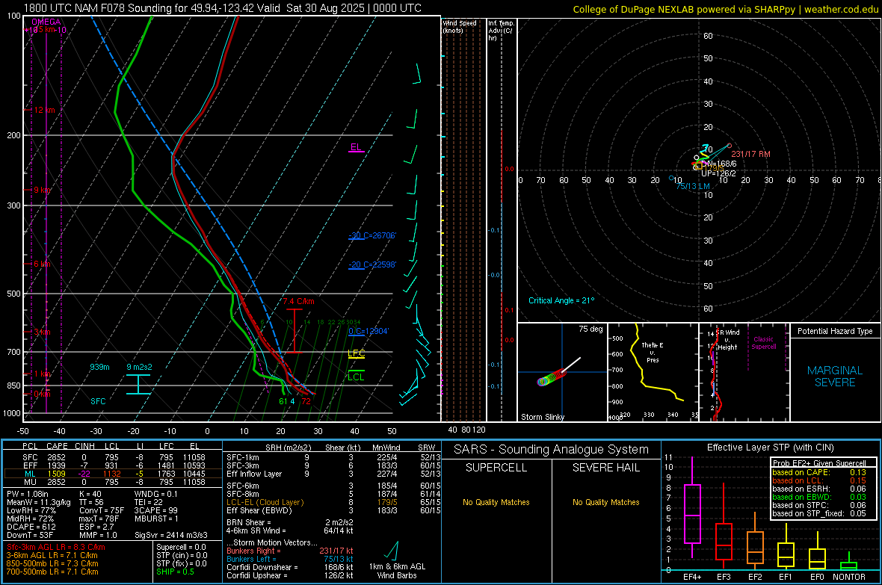Click the '6 km' height marker
The image size is (882, 585).
[42, 264]
